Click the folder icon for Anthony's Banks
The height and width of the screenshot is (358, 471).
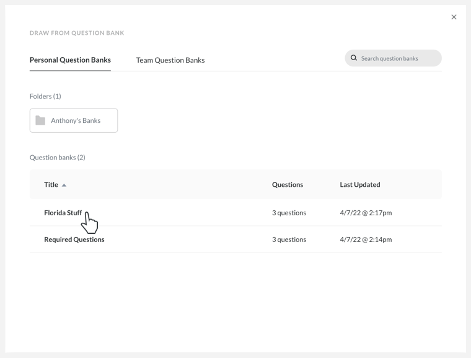coord(40,120)
